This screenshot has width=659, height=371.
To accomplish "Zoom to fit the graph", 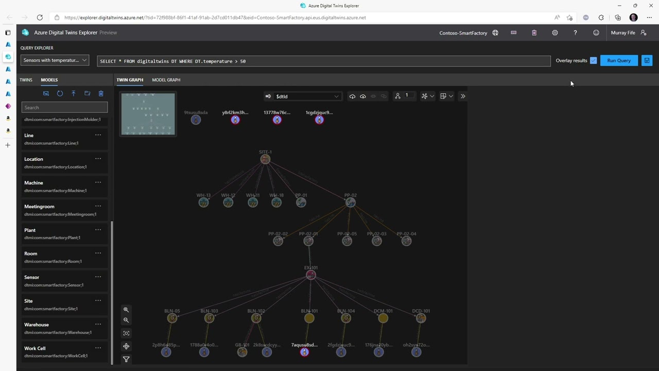I will pos(126,333).
